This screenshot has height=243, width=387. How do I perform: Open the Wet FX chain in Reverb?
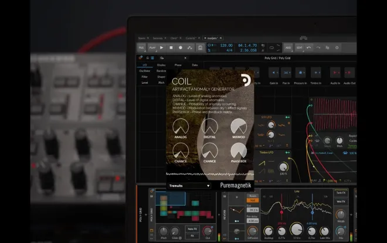pos(341,201)
